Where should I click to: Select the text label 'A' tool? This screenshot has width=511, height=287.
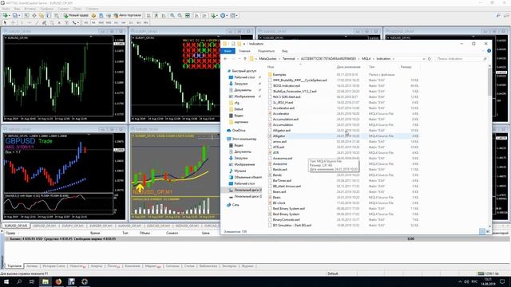click(59, 23)
